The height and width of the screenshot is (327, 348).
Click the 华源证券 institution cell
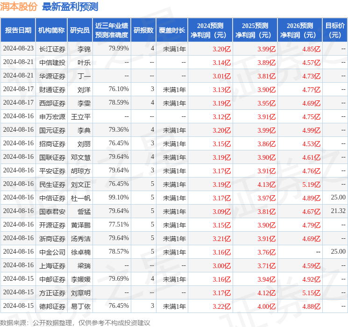[x=52, y=76]
